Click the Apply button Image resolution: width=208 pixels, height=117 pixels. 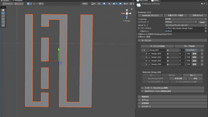(x=202, y=22)
